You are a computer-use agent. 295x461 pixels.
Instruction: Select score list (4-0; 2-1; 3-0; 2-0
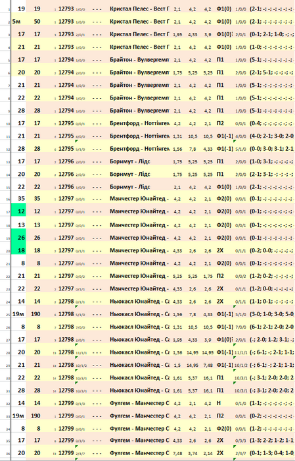click(271, 136)
